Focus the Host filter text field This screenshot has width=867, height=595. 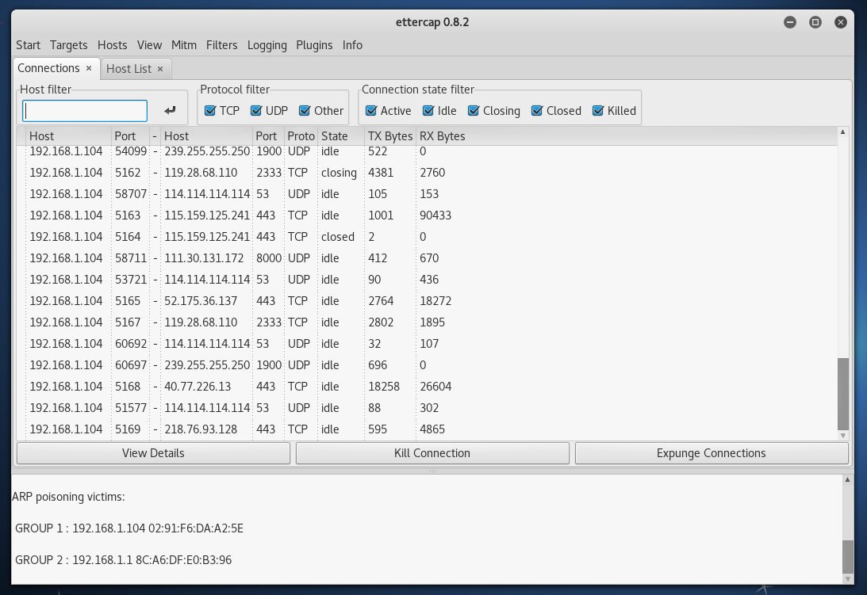[85, 111]
